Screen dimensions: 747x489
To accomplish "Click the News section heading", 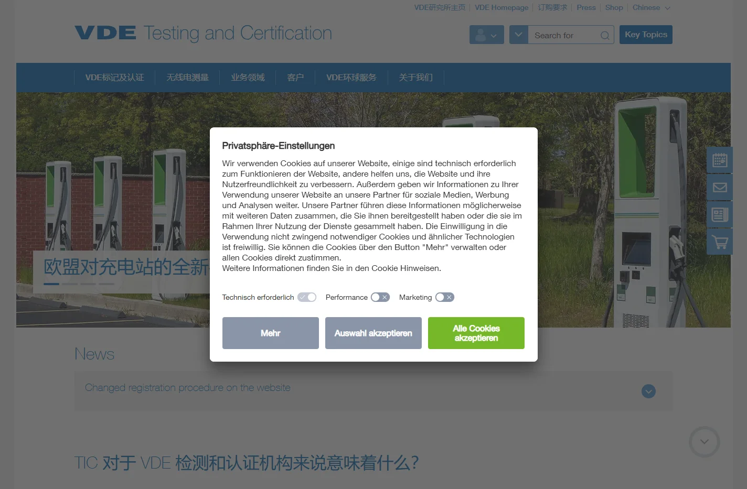I will 94,354.
